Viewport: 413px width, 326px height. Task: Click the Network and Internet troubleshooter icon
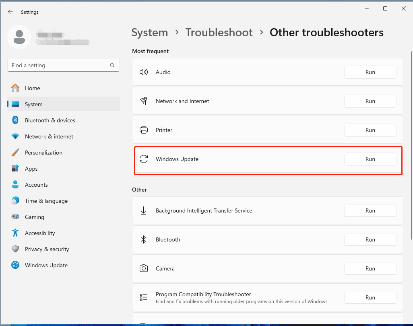click(144, 101)
